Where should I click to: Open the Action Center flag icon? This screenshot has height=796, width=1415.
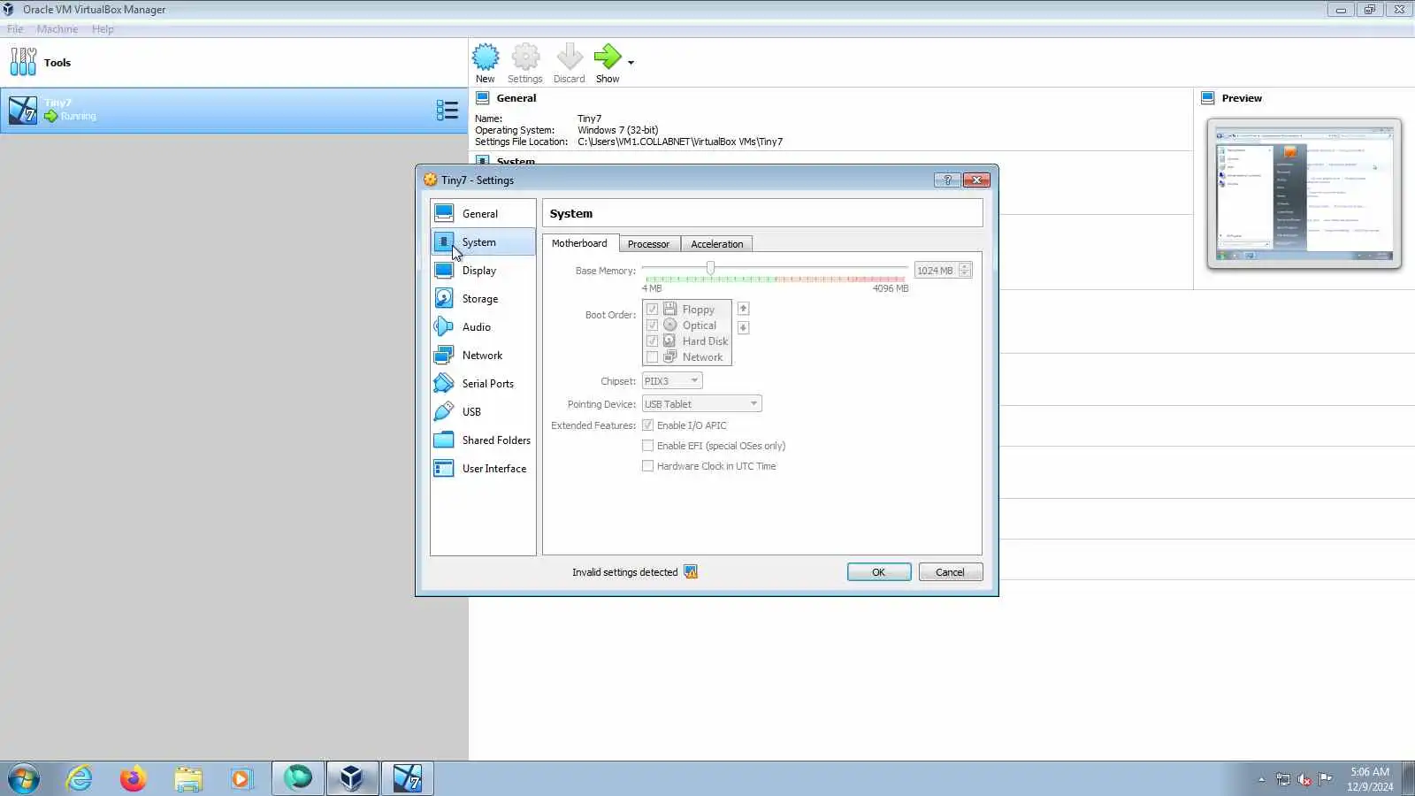pyautogui.click(x=1326, y=779)
